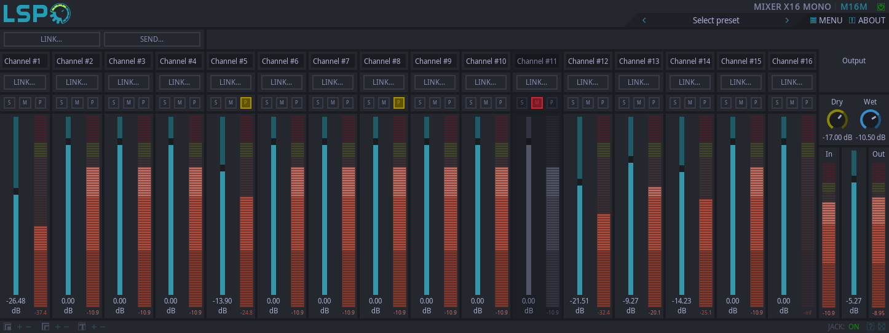Open the MENU
Screen dimensions: 889x333
click(x=826, y=20)
